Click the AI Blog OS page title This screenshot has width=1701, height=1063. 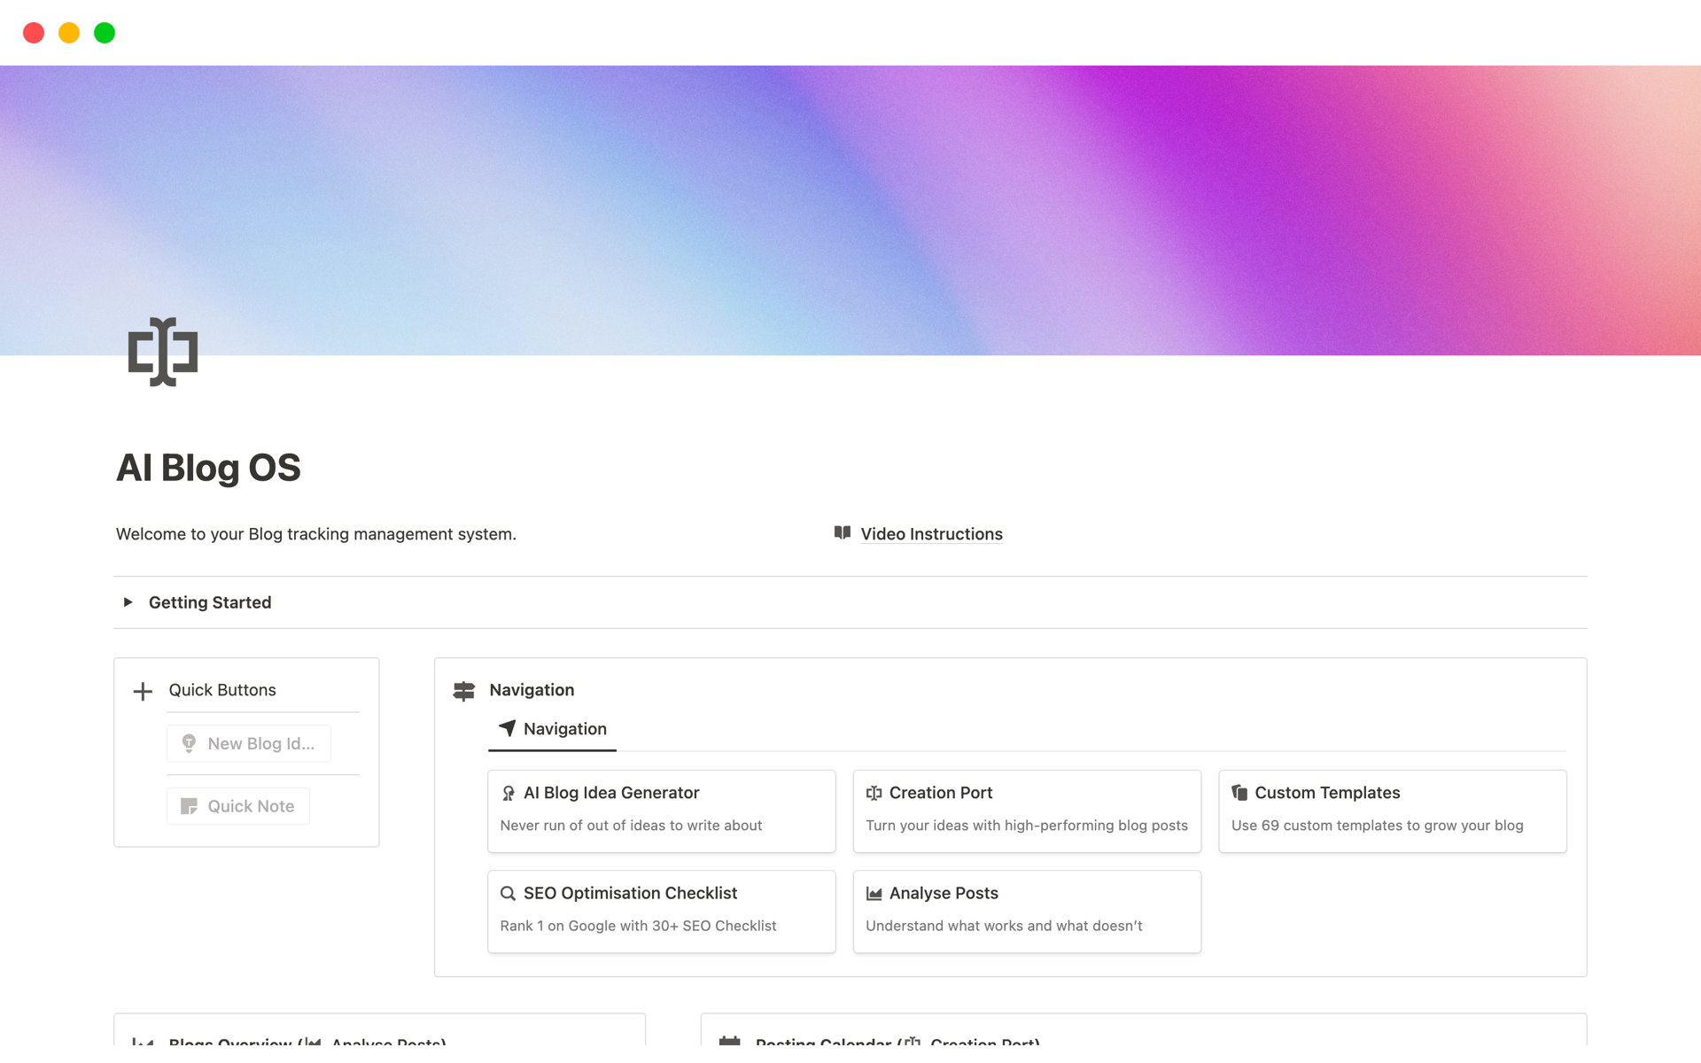point(209,468)
